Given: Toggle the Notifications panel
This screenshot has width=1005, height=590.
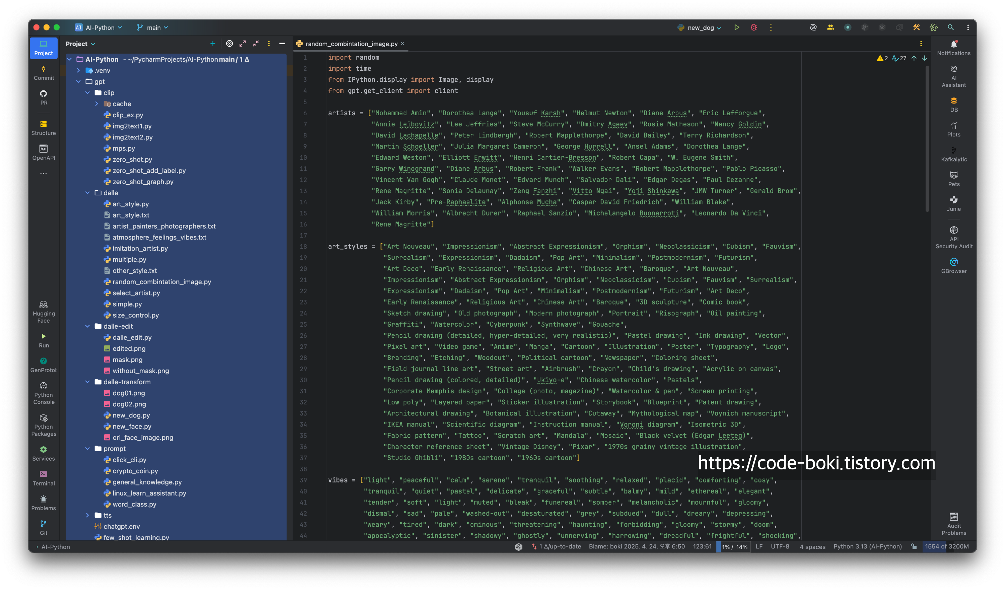Looking at the screenshot, I should point(953,48).
